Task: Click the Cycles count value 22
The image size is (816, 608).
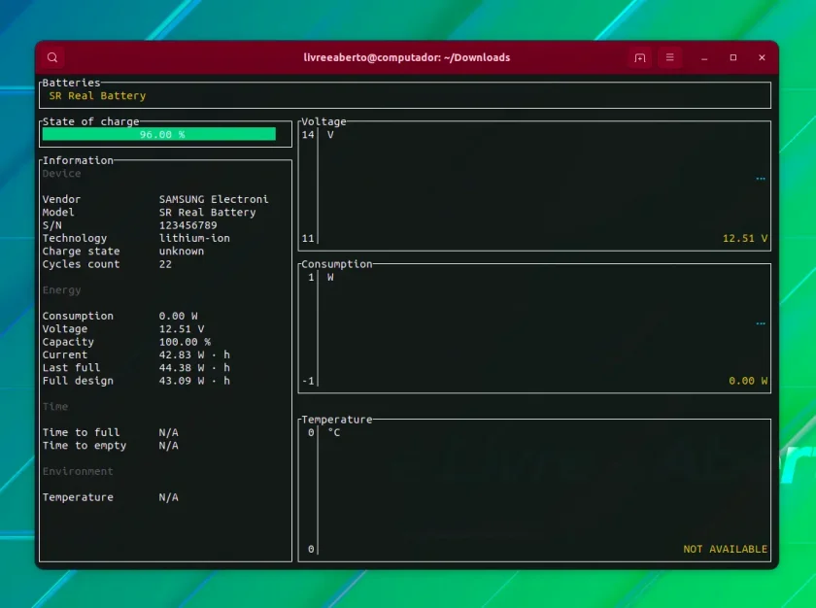Action: click(x=165, y=264)
